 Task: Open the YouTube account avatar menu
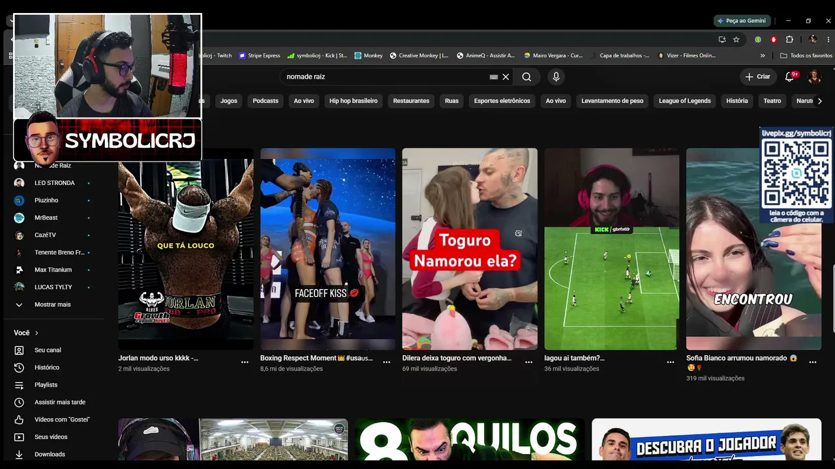(814, 77)
